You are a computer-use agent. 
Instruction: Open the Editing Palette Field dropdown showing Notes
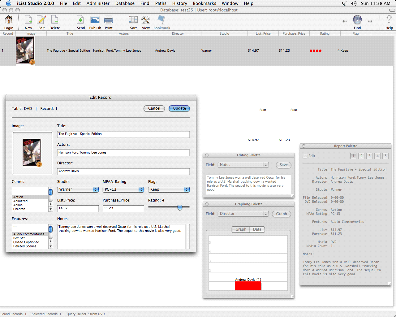243,165
